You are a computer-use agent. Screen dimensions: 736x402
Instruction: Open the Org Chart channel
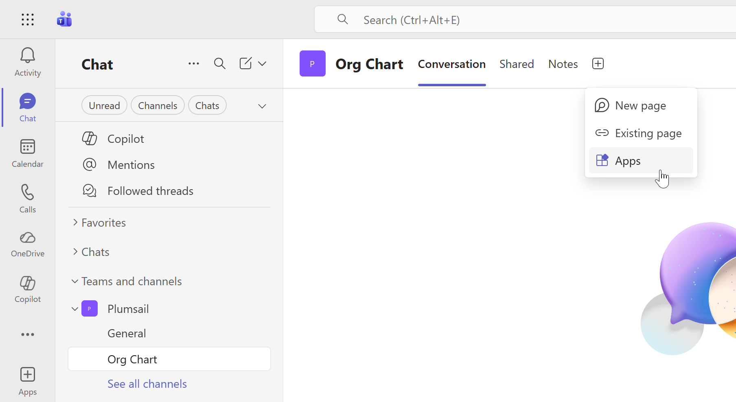[x=132, y=359]
